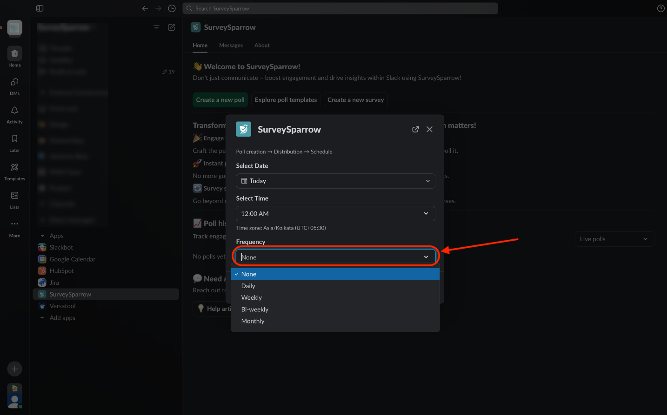Open DMs from the sidebar
The width and height of the screenshot is (667, 415).
(14, 82)
